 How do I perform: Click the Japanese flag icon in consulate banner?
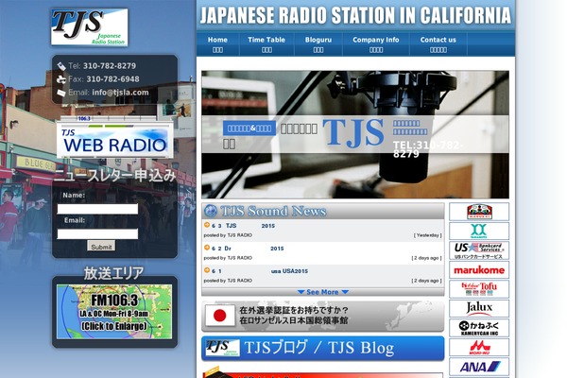tap(220, 316)
